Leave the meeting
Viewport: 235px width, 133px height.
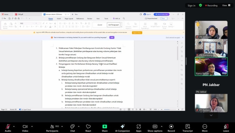coord(226,127)
